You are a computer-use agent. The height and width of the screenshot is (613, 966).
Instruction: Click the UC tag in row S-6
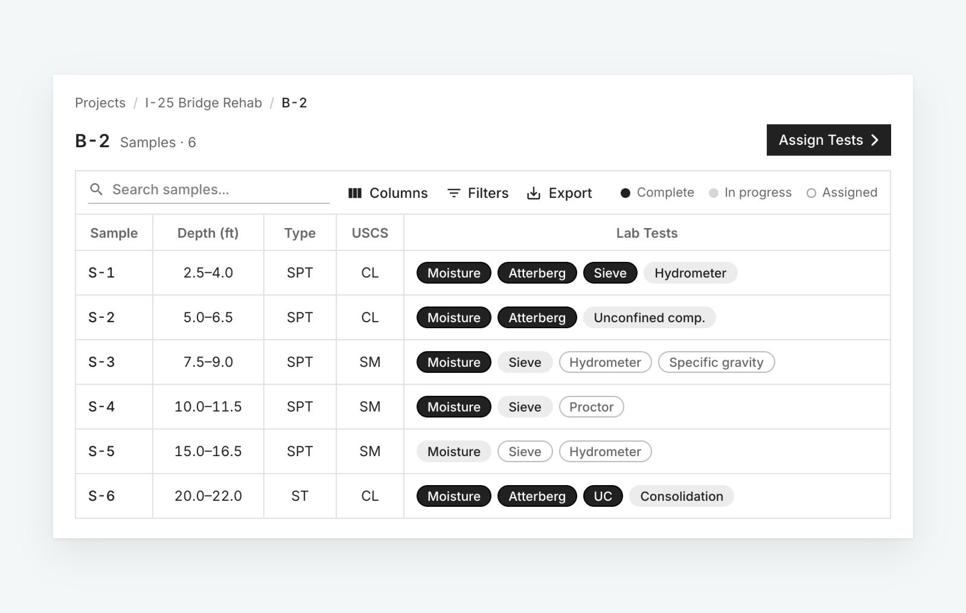pyautogui.click(x=603, y=496)
